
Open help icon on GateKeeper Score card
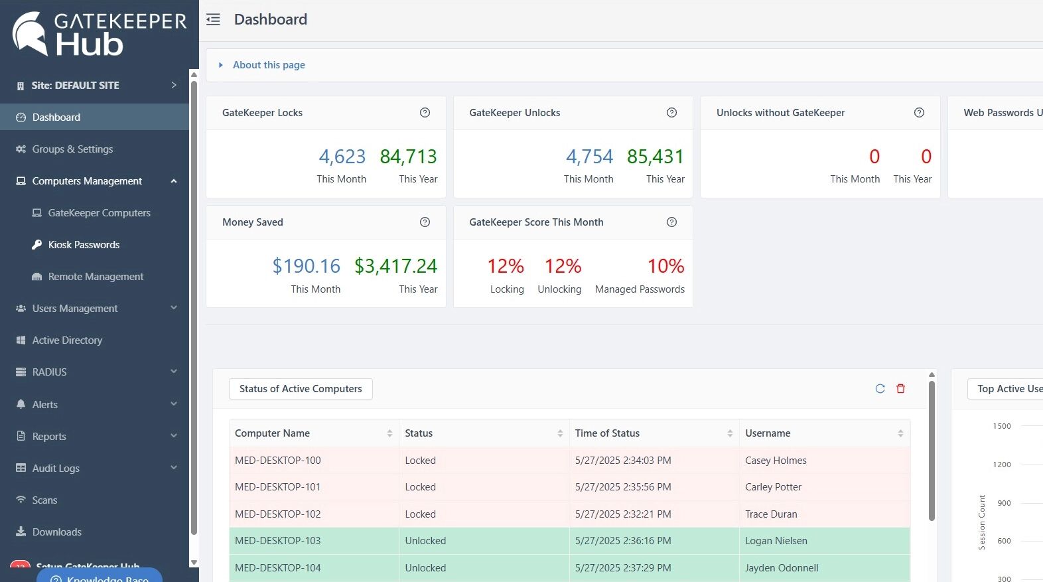coord(671,222)
